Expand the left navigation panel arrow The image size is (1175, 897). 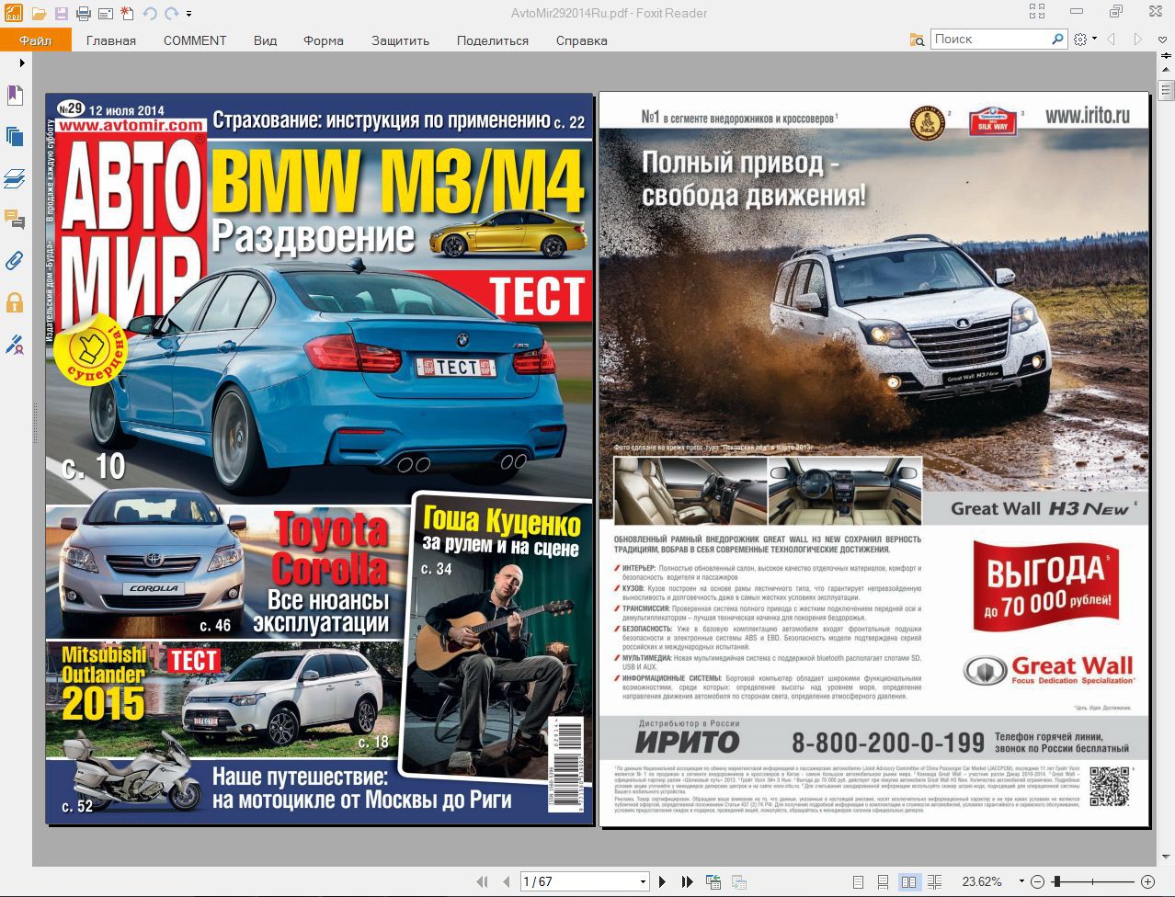tap(22, 63)
